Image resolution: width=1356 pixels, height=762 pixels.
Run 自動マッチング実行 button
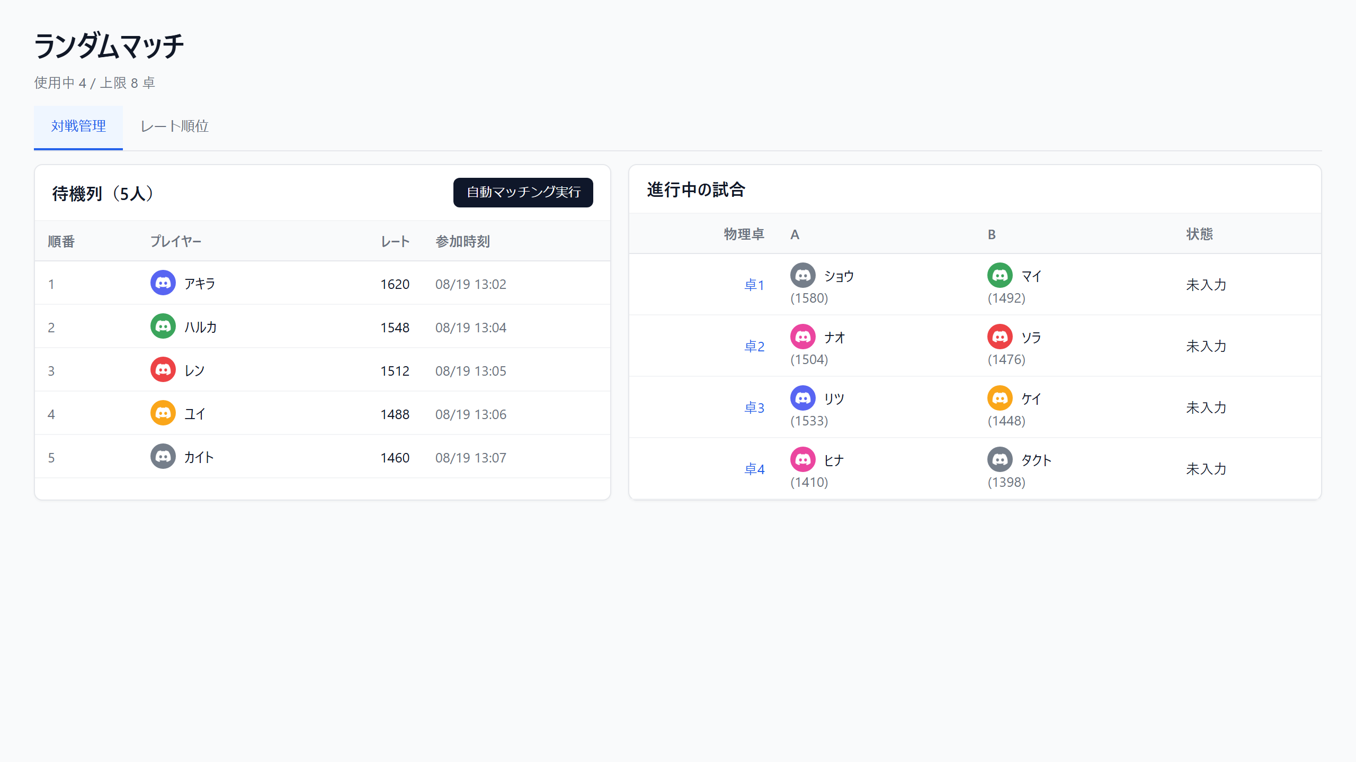point(523,193)
